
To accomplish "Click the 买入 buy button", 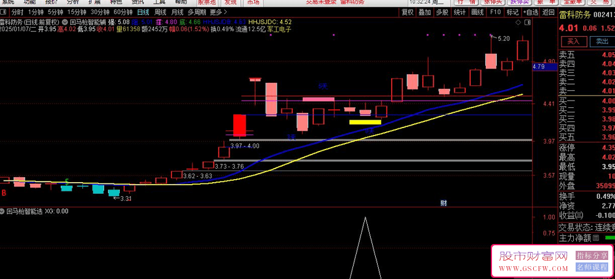I will click(573, 40).
